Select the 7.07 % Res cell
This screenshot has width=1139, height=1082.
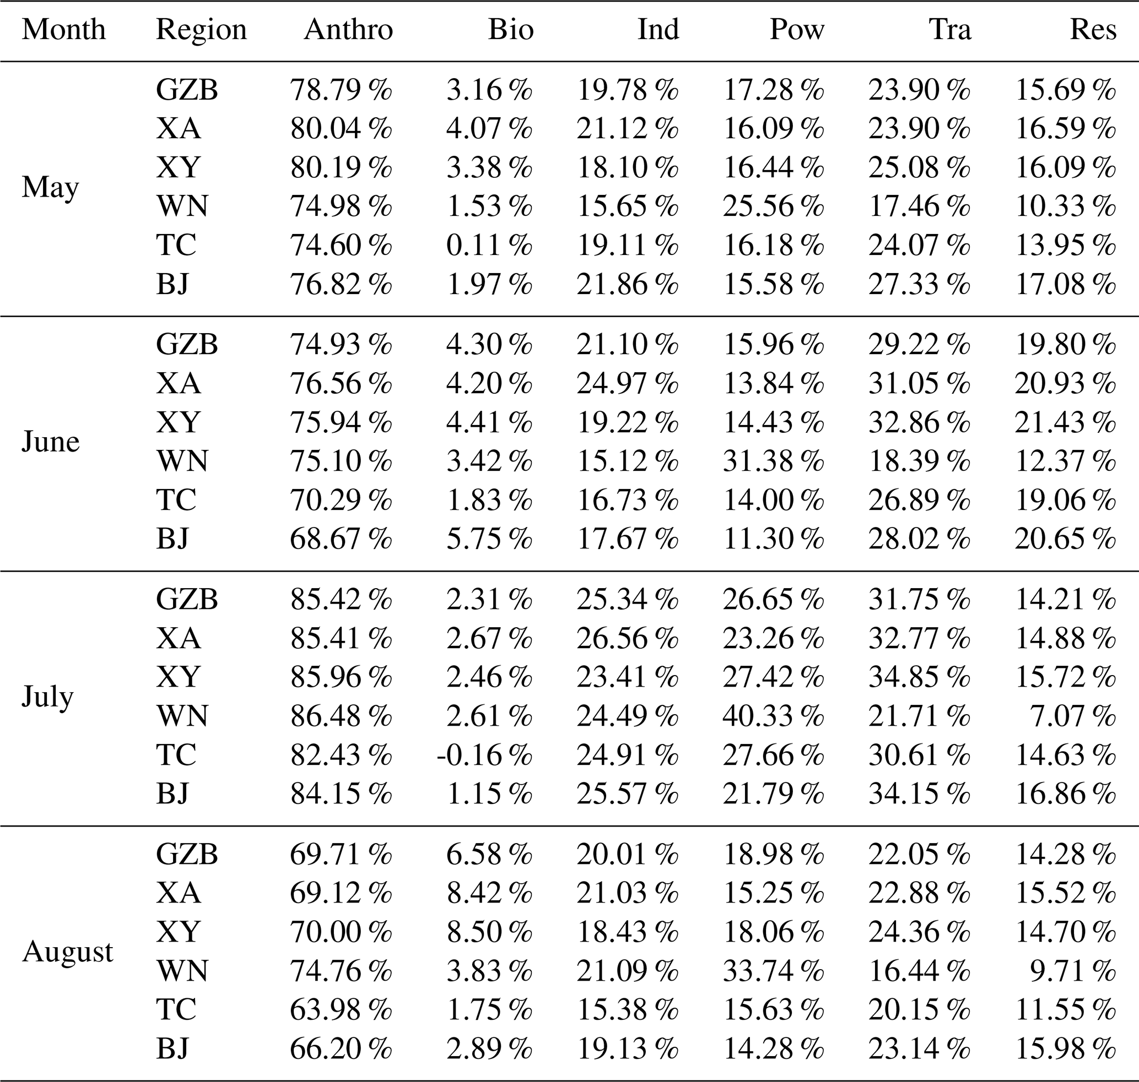click(x=1073, y=716)
